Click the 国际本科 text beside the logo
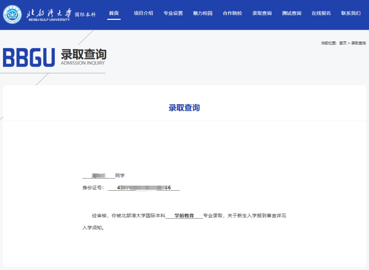This screenshot has width=369, height=270. tap(85, 14)
